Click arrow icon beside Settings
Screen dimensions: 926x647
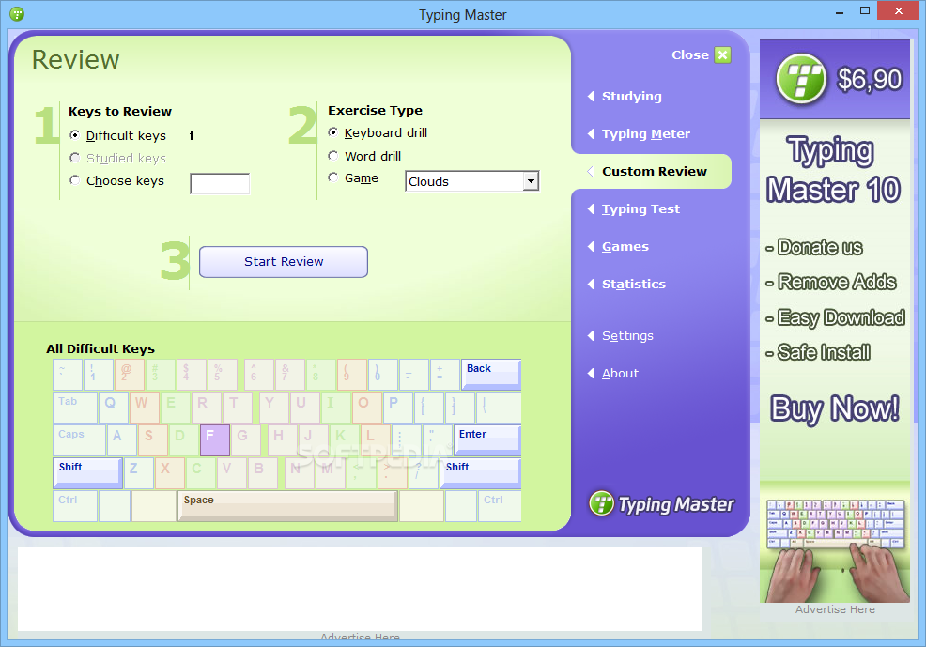click(591, 336)
